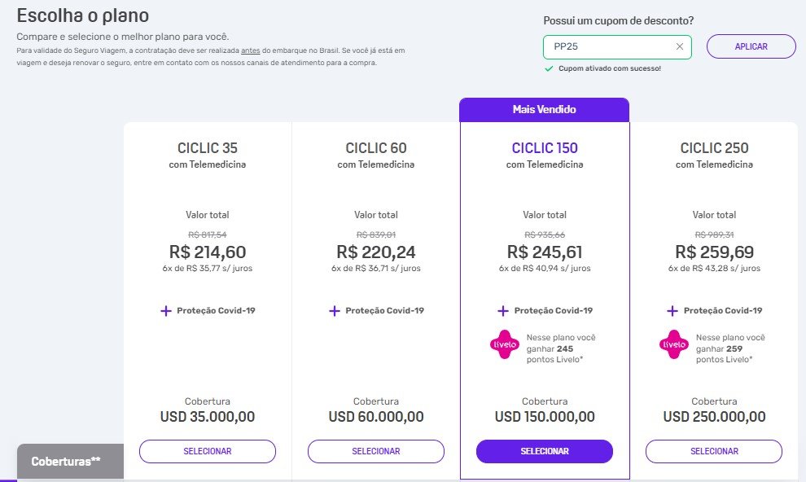Viewport: 806px width, 482px height.
Task: Clear the PP25 coupon with X icon
Action: 679,46
